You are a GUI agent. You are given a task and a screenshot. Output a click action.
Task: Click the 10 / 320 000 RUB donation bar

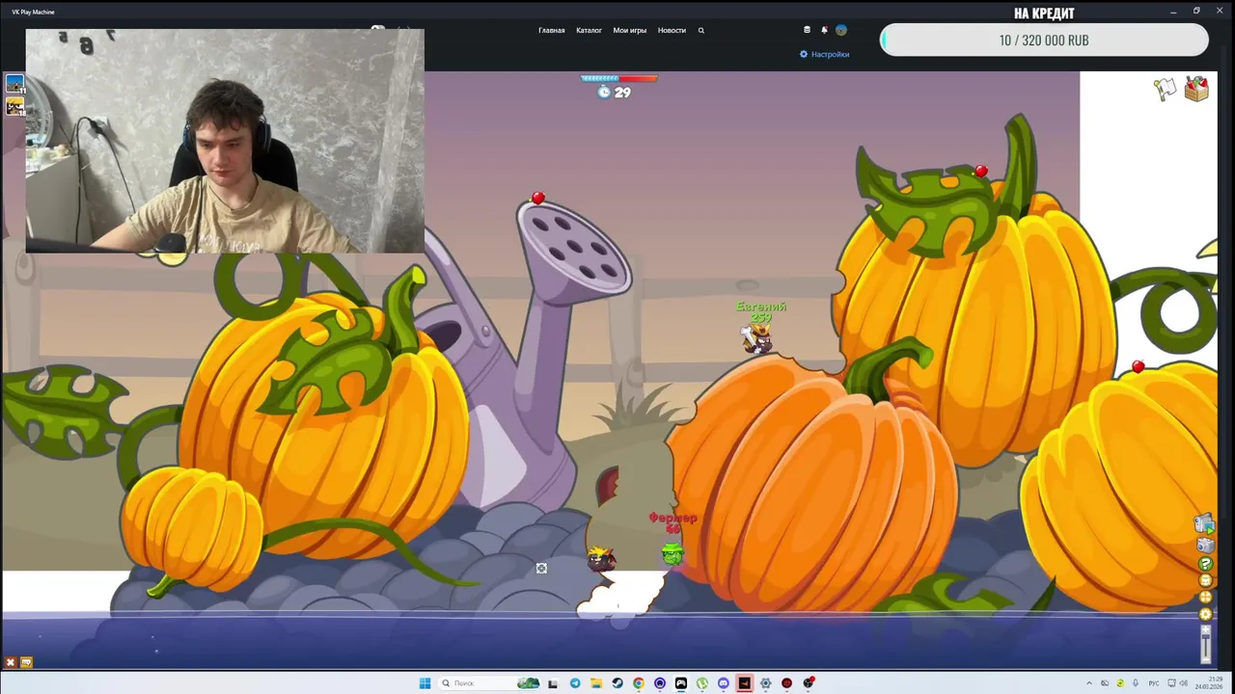pos(1044,40)
